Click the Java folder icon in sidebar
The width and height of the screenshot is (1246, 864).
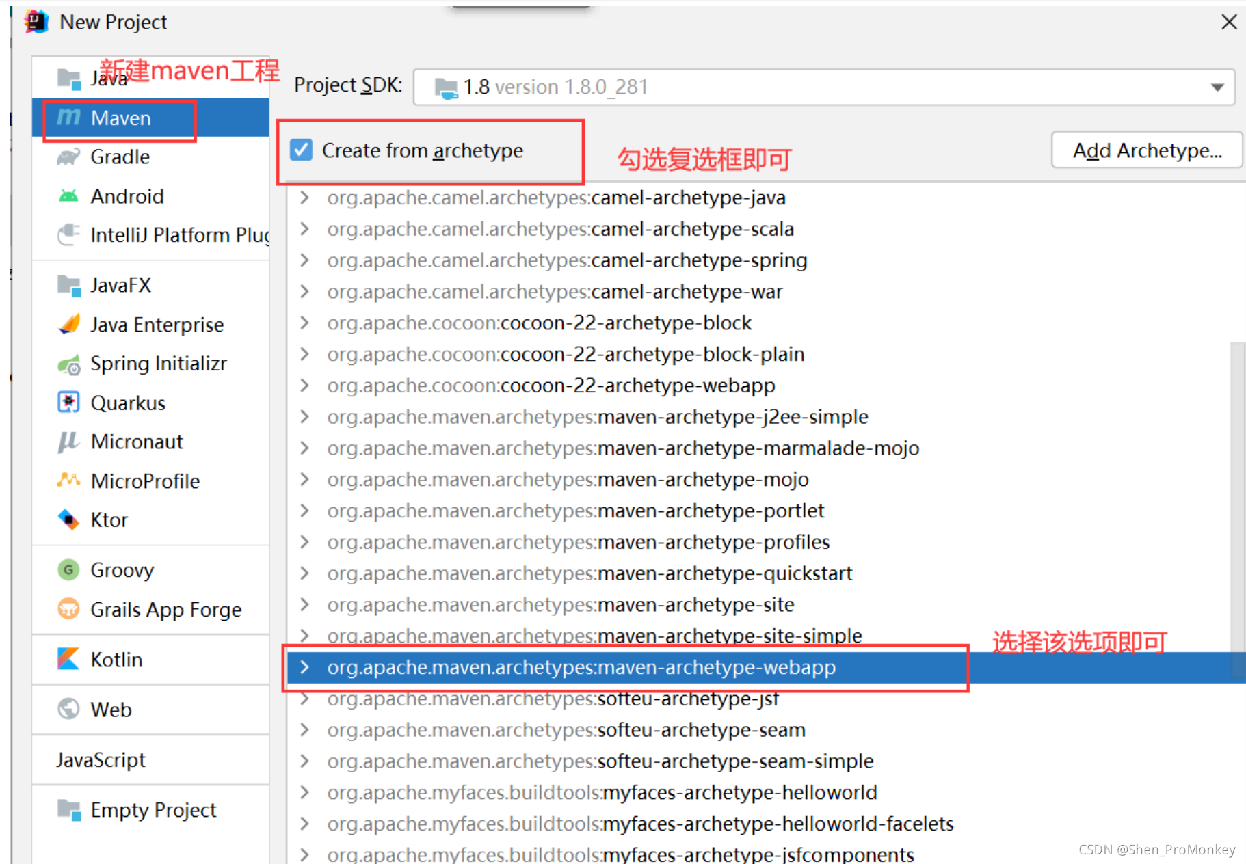pyautogui.click(x=68, y=79)
